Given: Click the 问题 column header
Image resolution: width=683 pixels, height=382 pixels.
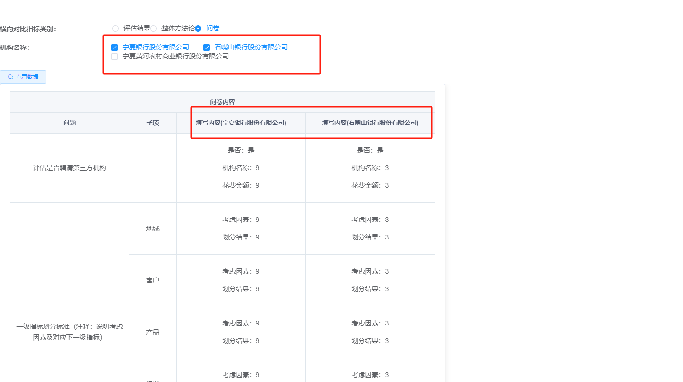Looking at the screenshot, I should point(69,123).
